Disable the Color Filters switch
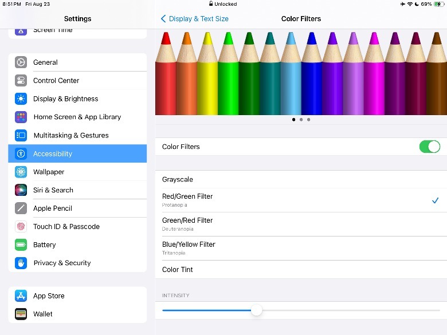Image resolution: width=447 pixels, height=335 pixels. 429,147
